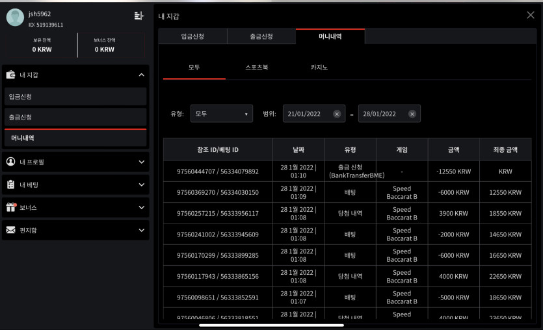
Task: Click the 4000 KRW amount cell
Action: click(x=454, y=276)
